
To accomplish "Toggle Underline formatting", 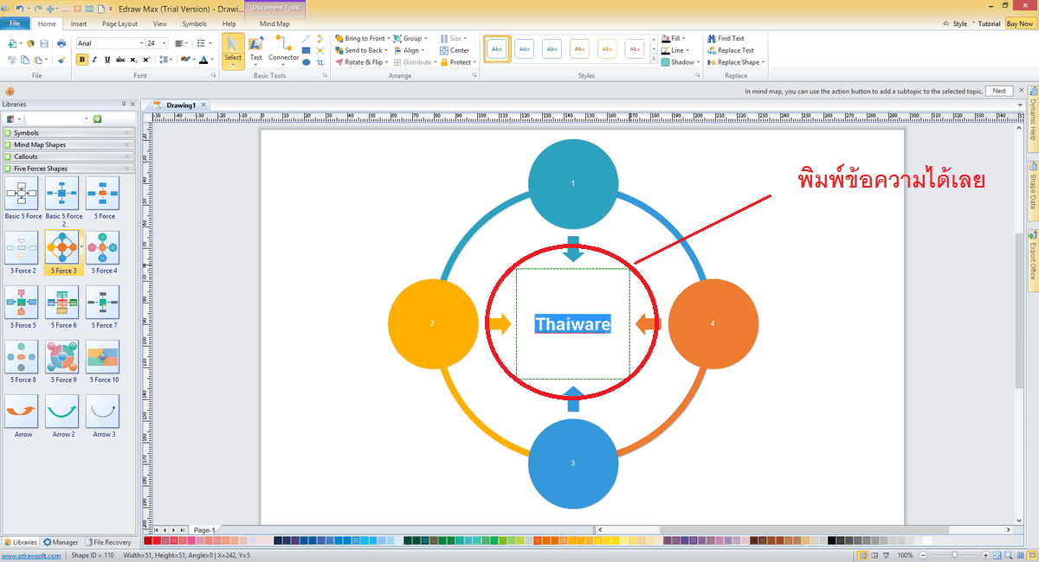I will pos(107,60).
